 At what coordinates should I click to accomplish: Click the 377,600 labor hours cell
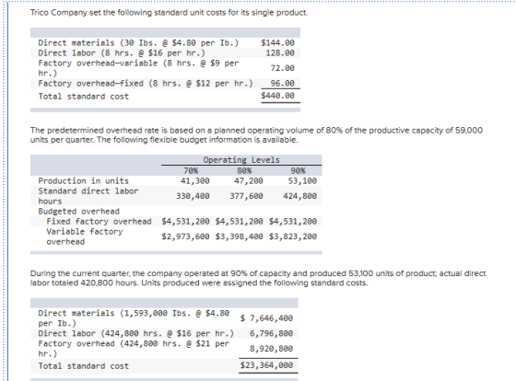click(246, 196)
